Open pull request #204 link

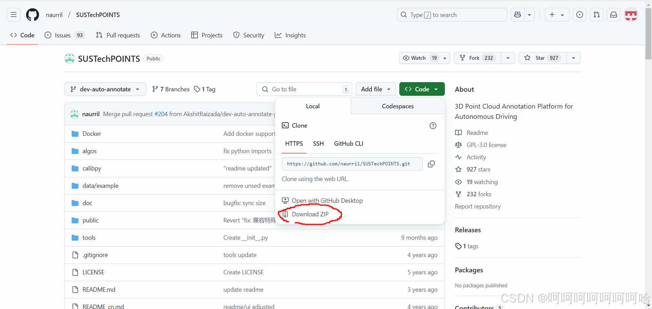(161, 114)
